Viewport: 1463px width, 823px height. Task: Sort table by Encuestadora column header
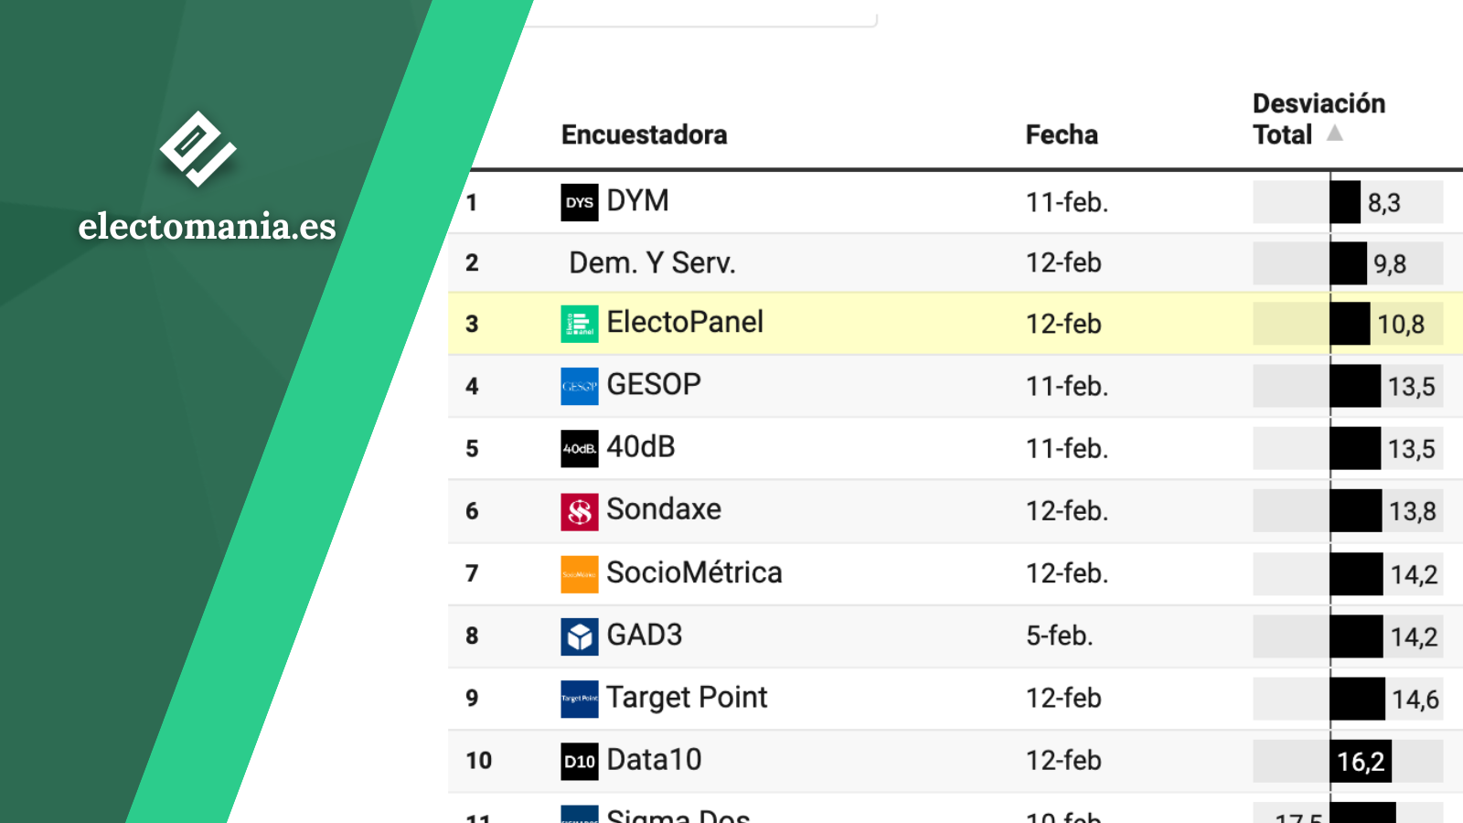pos(644,134)
